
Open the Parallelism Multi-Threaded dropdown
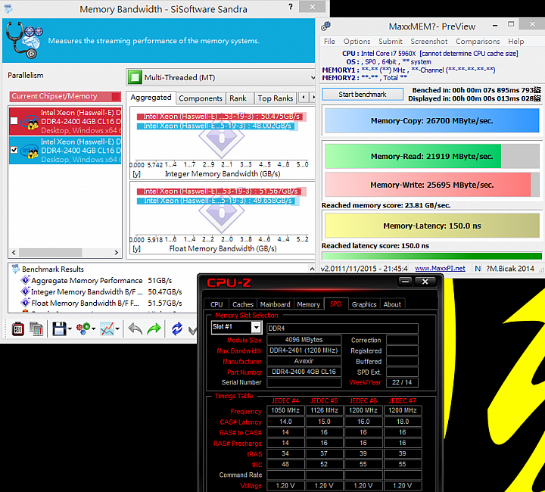tap(313, 77)
